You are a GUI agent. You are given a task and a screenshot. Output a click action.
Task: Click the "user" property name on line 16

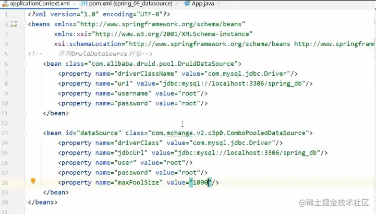coord(125,163)
